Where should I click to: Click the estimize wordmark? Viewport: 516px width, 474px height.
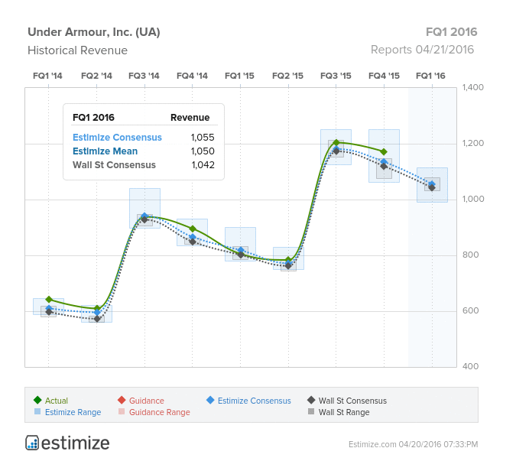[76, 443]
